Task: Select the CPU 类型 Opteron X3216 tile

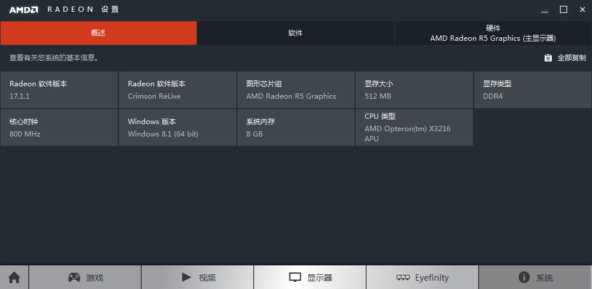Action: pos(414,127)
